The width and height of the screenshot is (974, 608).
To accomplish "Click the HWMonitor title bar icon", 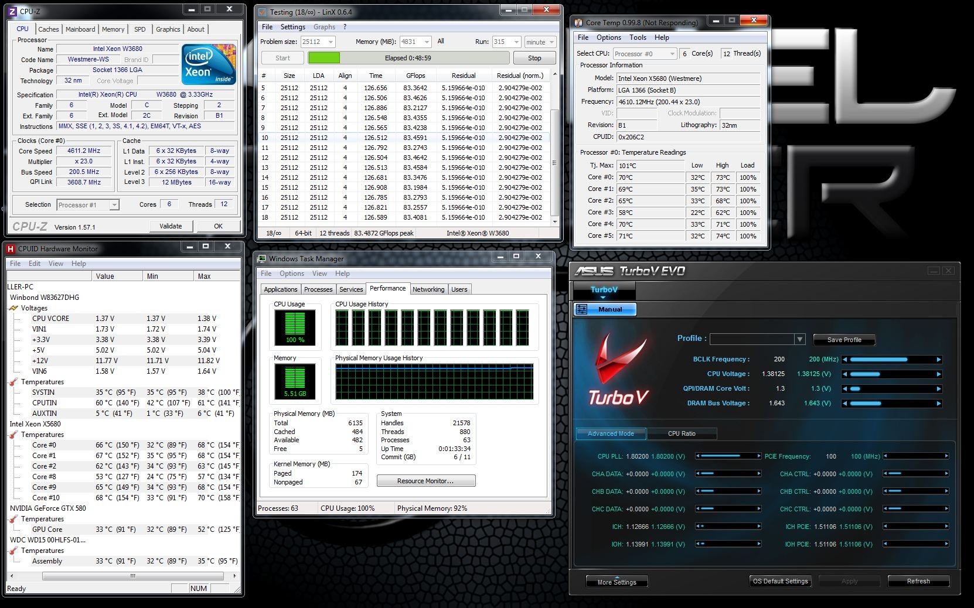I will click(10, 248).
